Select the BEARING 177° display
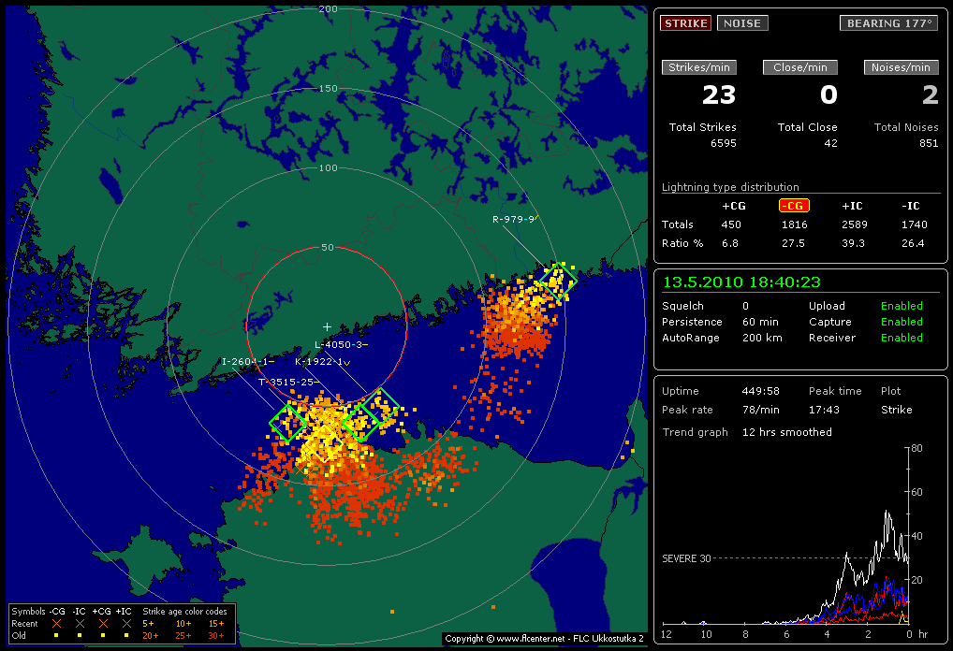Viewport: 953px width, 651px height. (888, 23)
